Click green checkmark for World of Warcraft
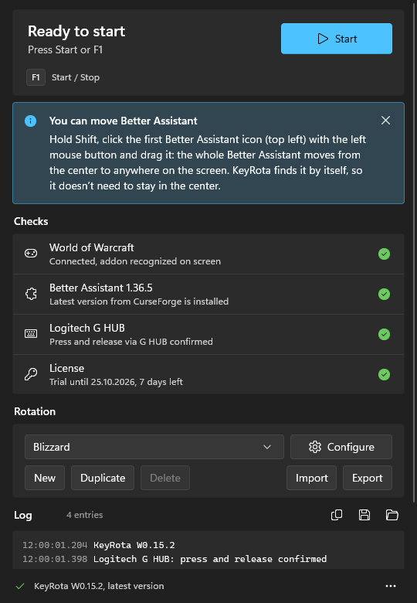This screenshot has height=603, width=417. click(384, 254)
